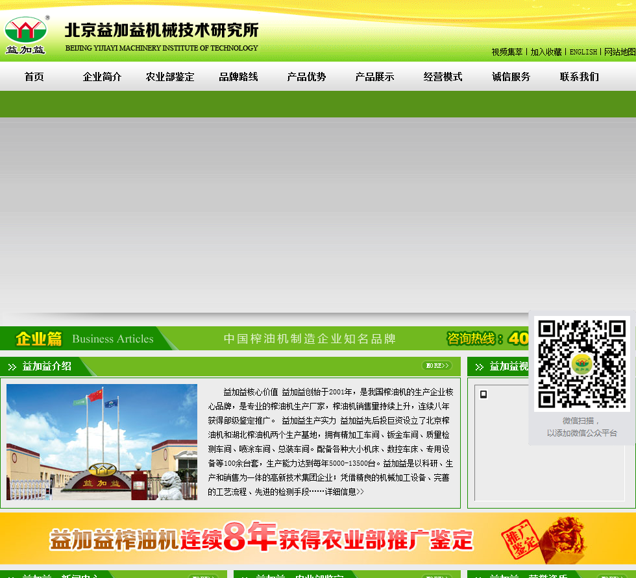The height and width of the screenshot is (578, 636).
Task: Click 加入收藏 link in header
Action: click(x=546, y=52)
